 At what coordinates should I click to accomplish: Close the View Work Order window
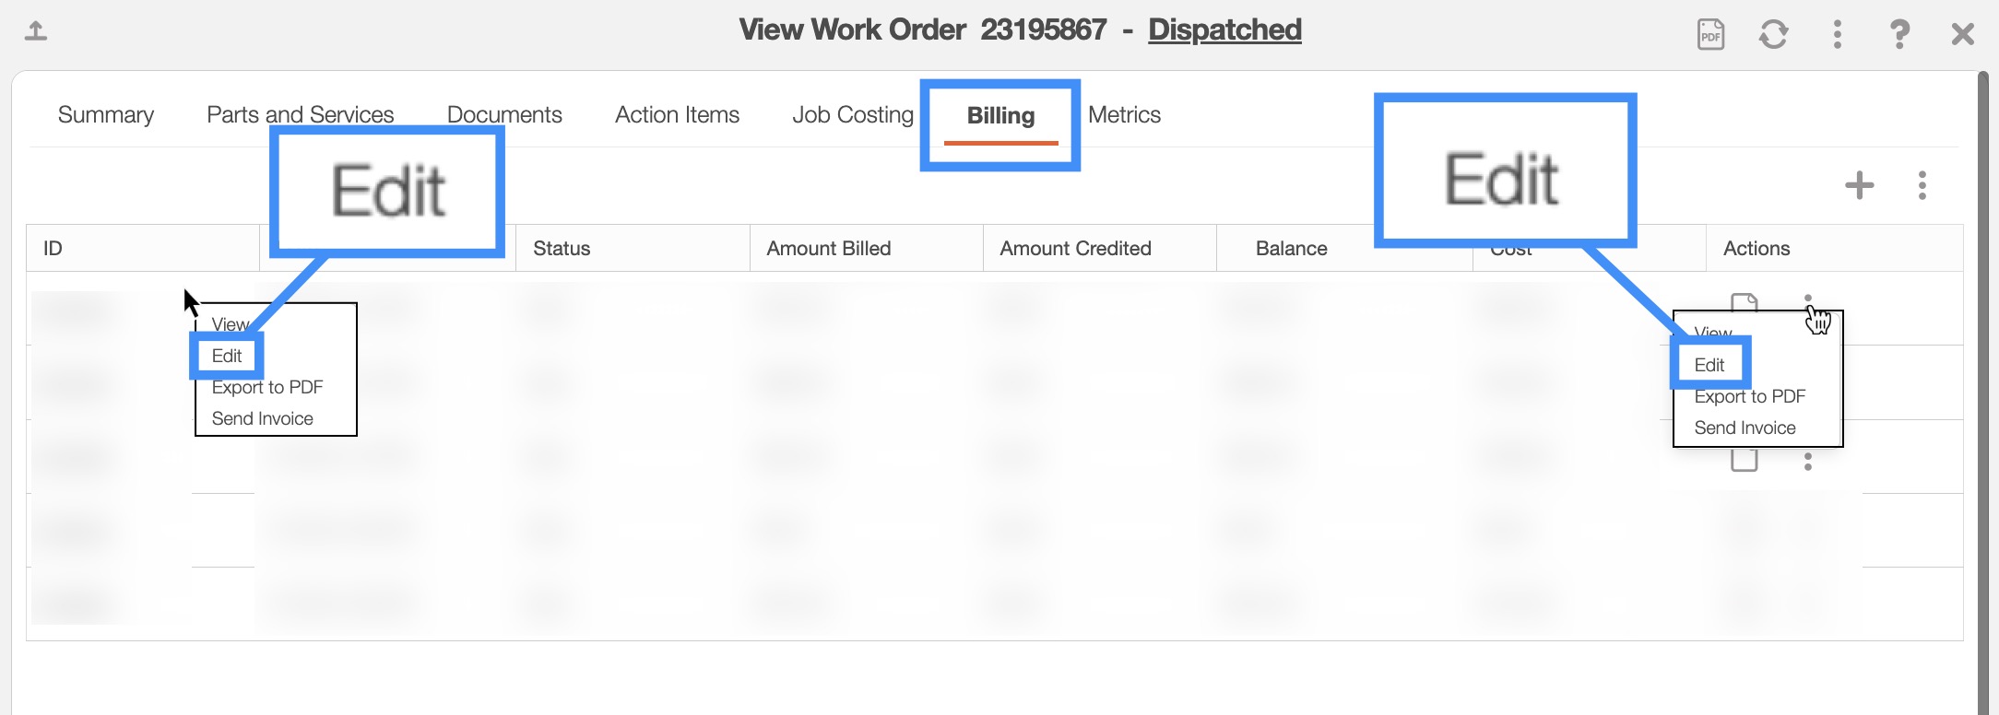1962,34
